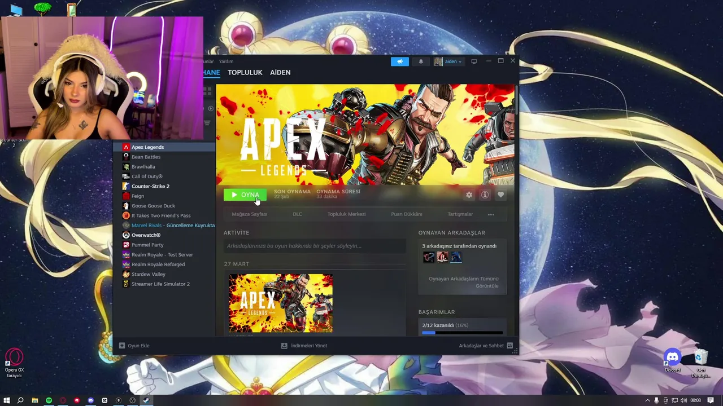723x406 pixels.
Task: Open Puan Dükkânı link
Action: click(407, 214)
